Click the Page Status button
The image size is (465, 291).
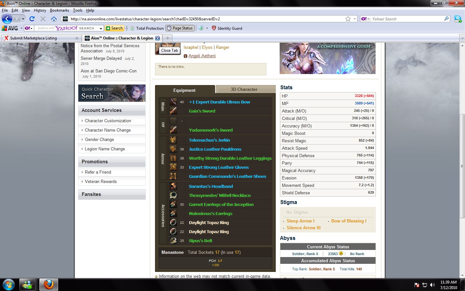[180, 28]
